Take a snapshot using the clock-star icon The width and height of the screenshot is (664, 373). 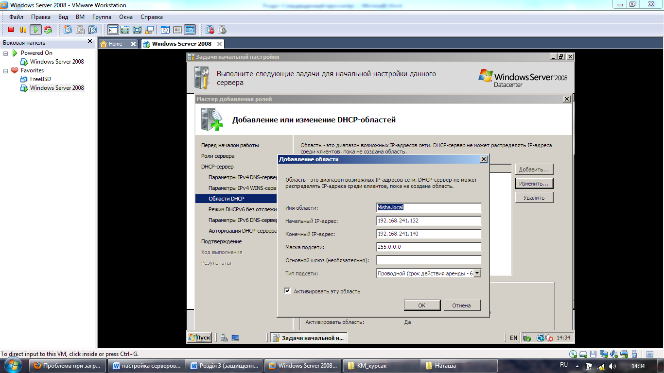click(68, 30)
